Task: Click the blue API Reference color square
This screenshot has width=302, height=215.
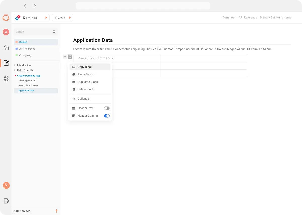Action: tap(17, 49)
